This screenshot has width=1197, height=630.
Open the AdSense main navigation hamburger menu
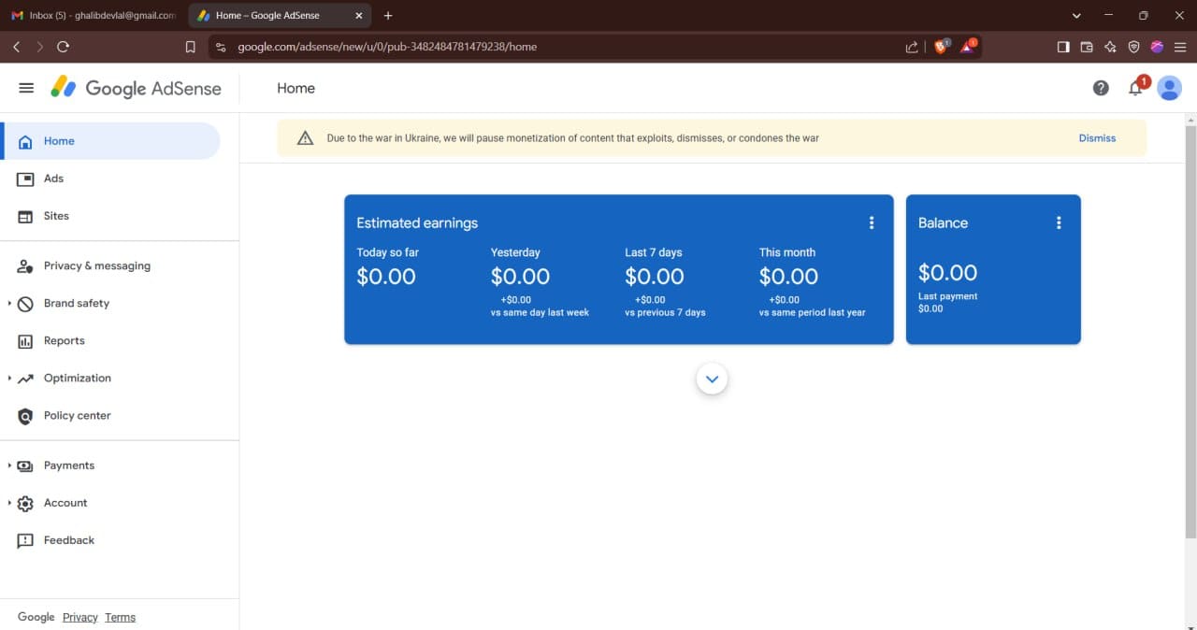(x=26, y=88)
